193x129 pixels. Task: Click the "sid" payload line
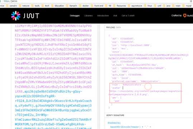pyautogui.click(x=139, y=68)
